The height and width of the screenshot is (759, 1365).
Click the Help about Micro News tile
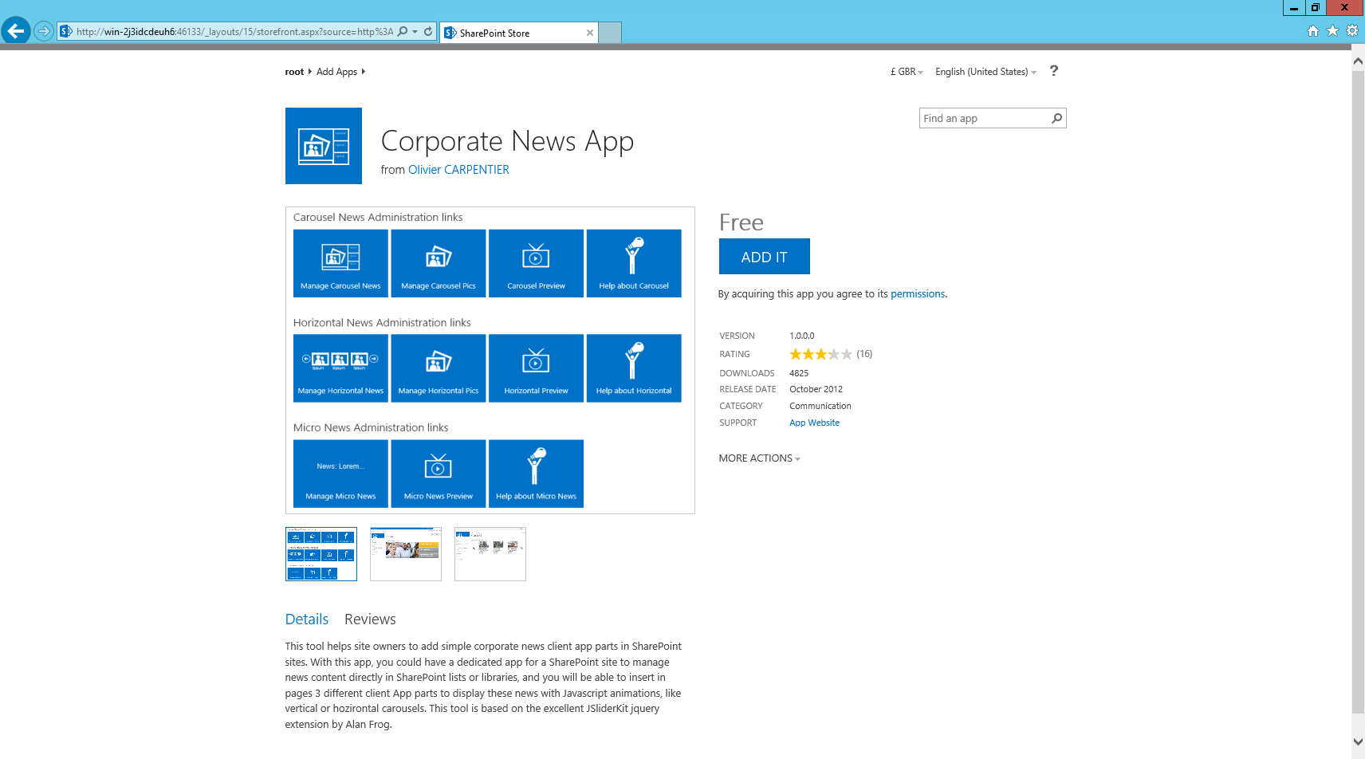coord(536,474)
